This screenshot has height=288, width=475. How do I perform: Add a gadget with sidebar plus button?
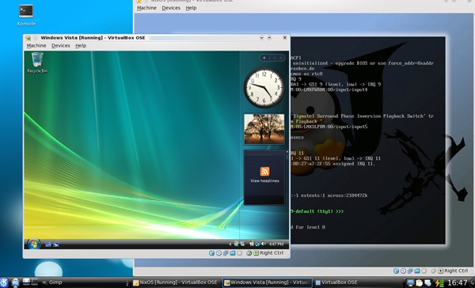pos(264,58)
